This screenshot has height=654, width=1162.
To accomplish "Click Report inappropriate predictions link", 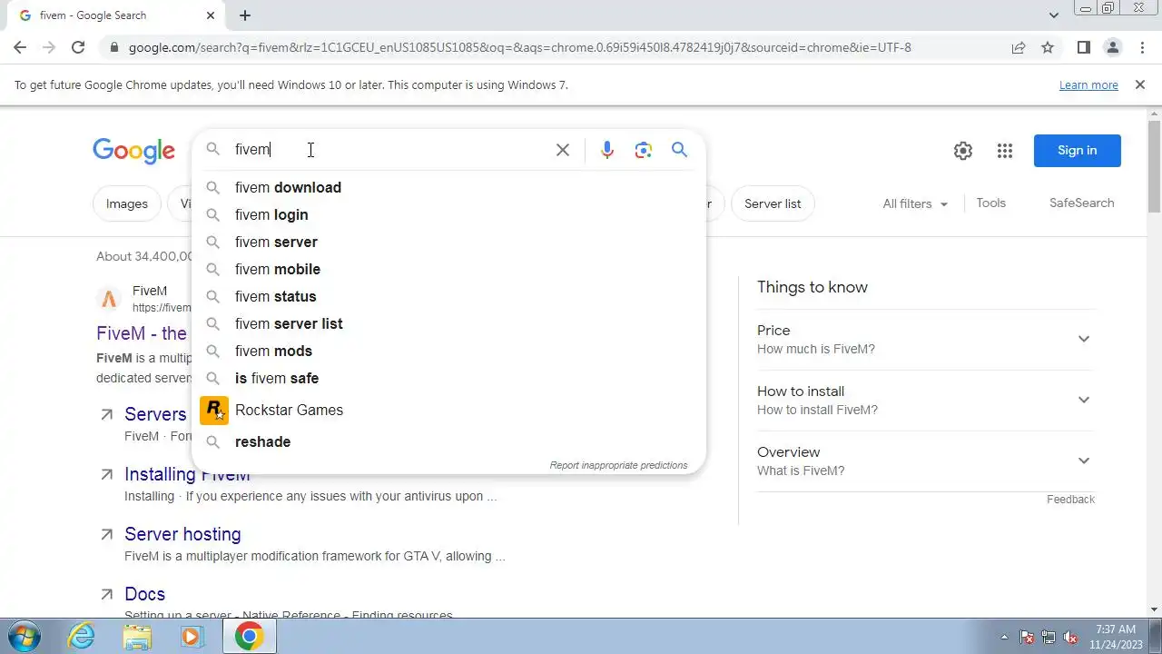I will pyautogui.click(x=618, y=465).
